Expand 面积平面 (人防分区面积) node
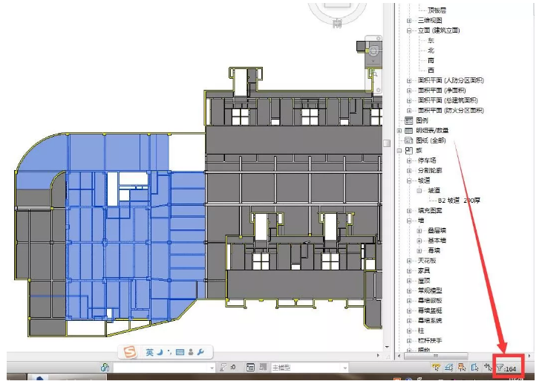 pyautogui.click(x=409, y=81)
